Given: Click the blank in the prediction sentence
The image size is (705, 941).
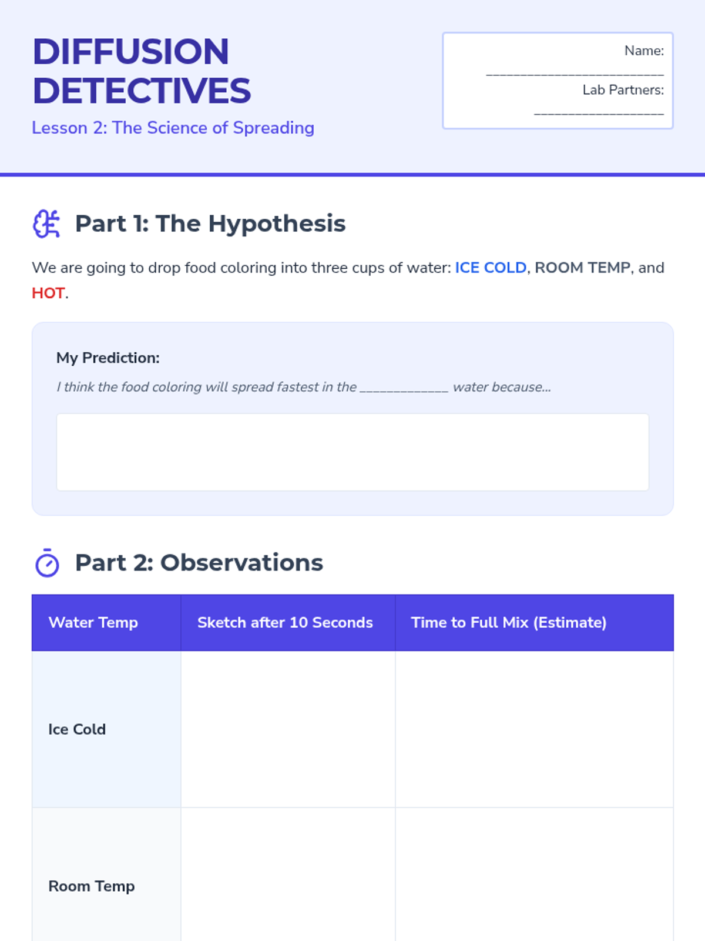Looking at the screenshot, I should (x=404, y=388).
